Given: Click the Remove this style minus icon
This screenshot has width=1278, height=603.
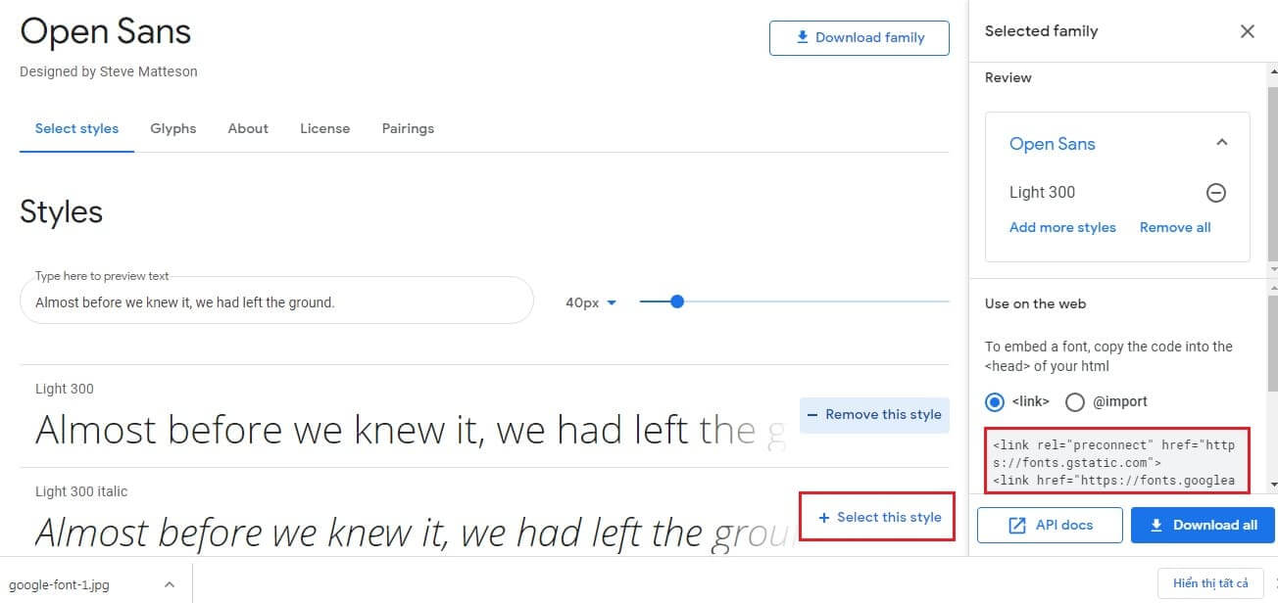Looking at the screenshot, I should (813, 414).
